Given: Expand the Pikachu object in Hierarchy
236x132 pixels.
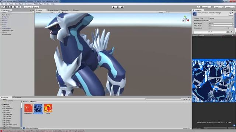Looking at the screenshot, I should [1, 21].
